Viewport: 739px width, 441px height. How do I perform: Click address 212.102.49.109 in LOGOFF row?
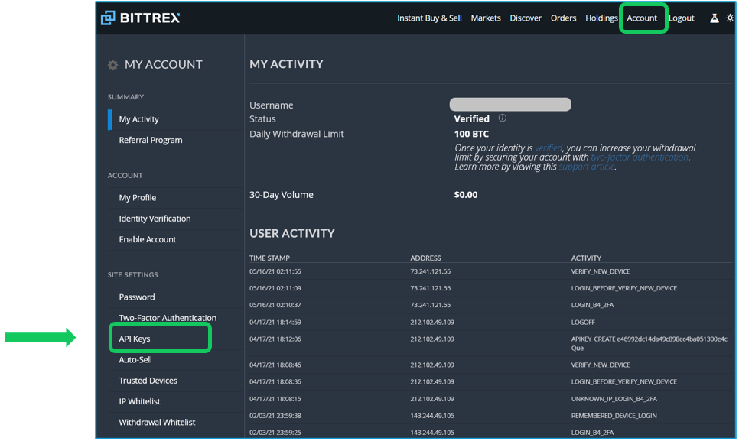coord(432,323)
